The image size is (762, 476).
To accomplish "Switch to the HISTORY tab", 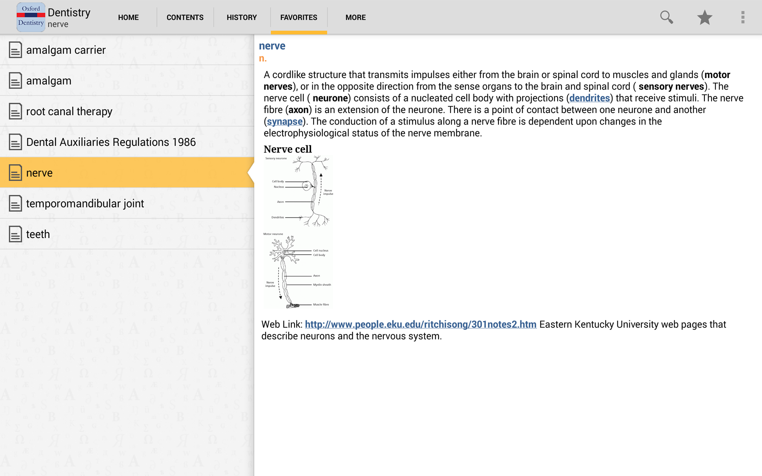I will [242, 17].
